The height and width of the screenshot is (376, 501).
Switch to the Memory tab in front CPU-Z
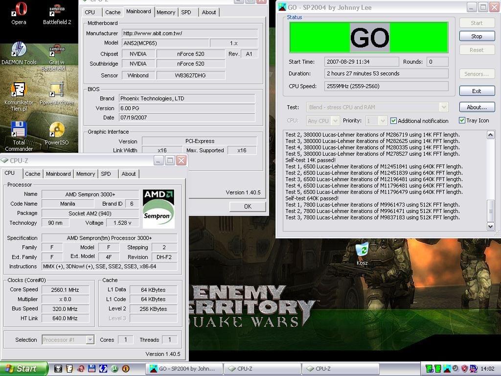[86, 174]
